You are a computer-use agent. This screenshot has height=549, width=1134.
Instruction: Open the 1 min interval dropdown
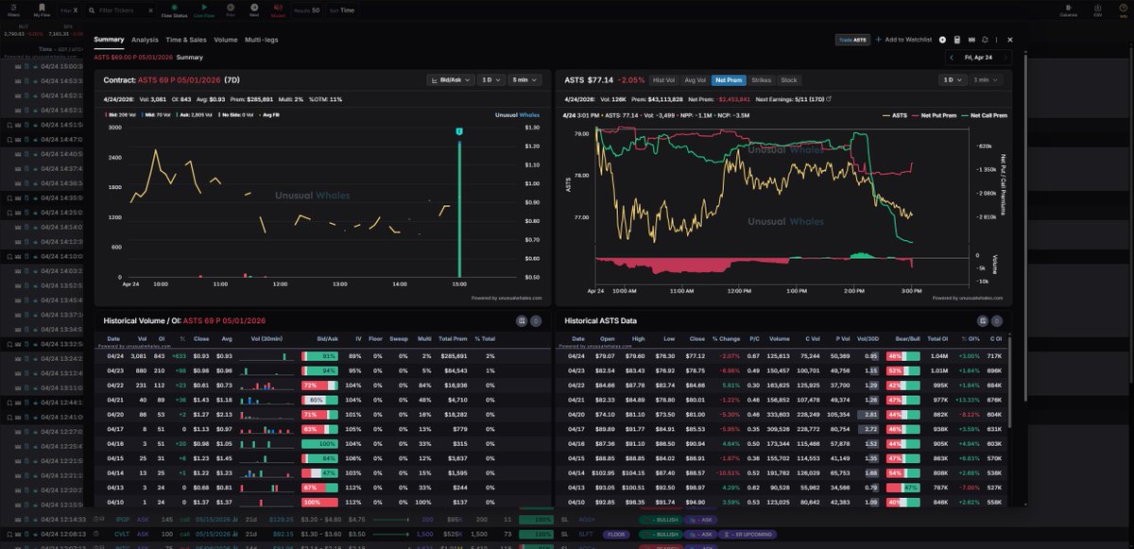click(986, 80)
